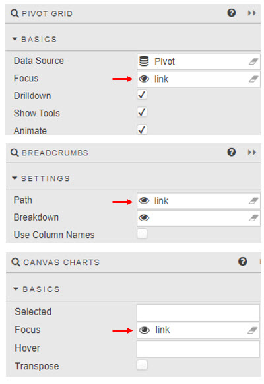The image size is (264, 384).
Task: Click the eraser icon in the Data Source field
Action: pyautogui.click(x=253, y=61)
